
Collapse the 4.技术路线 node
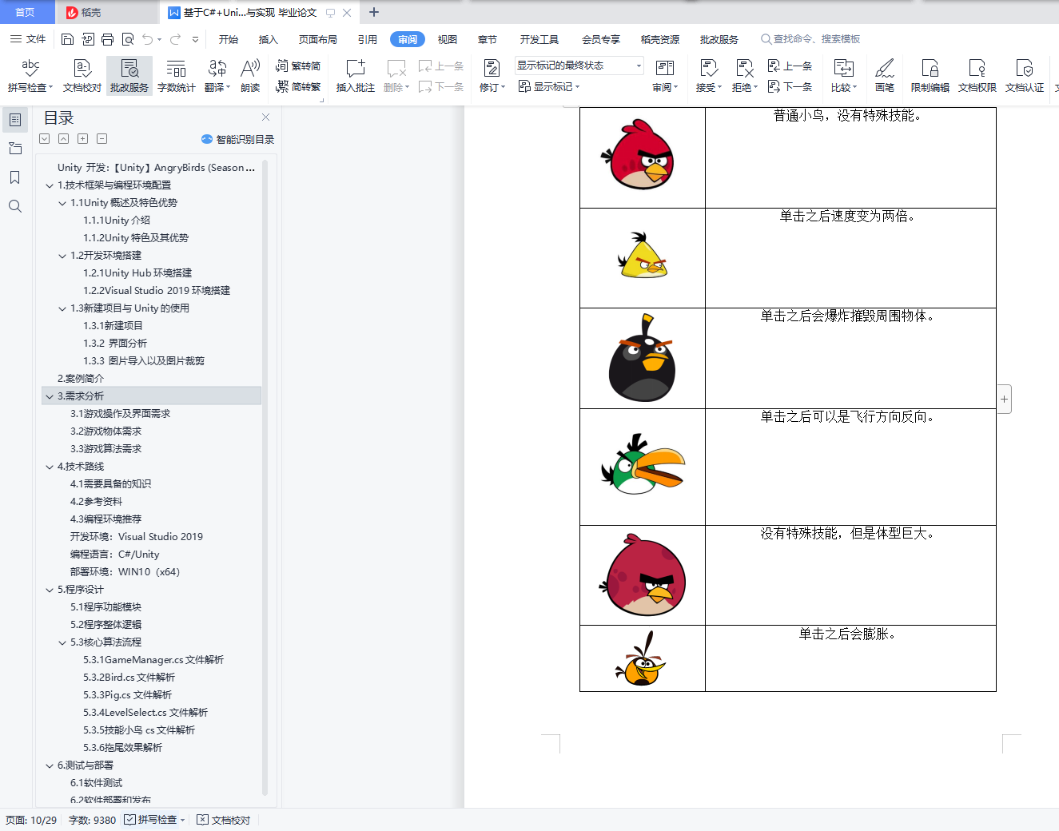(x=50, y=467)
